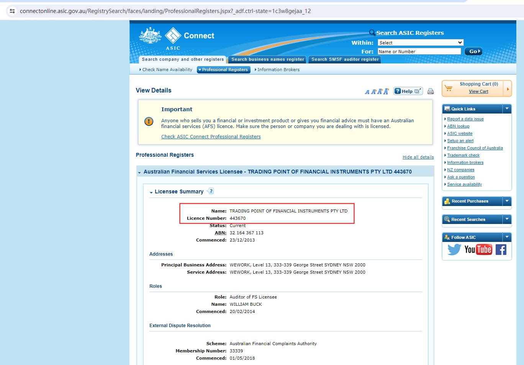
Task: Switch to Search company and other registers tab
Action: [183, 60]
